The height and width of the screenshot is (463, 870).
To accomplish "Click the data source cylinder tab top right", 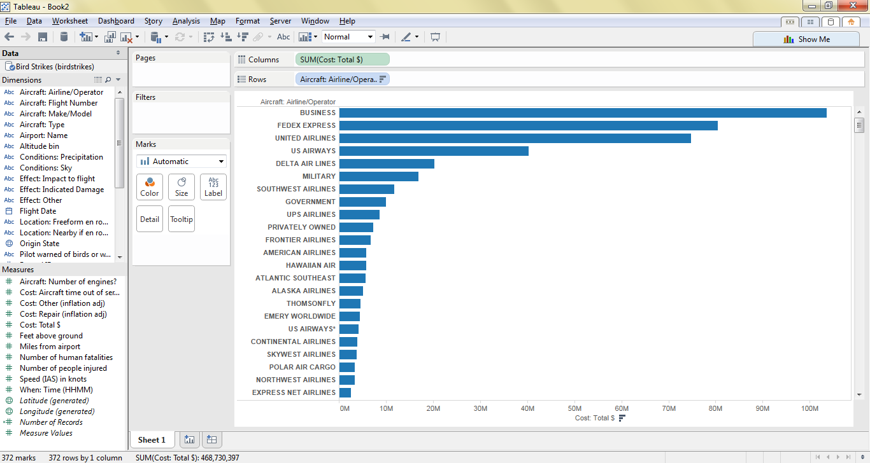I will pyautogui.click(x=831, y=22).
